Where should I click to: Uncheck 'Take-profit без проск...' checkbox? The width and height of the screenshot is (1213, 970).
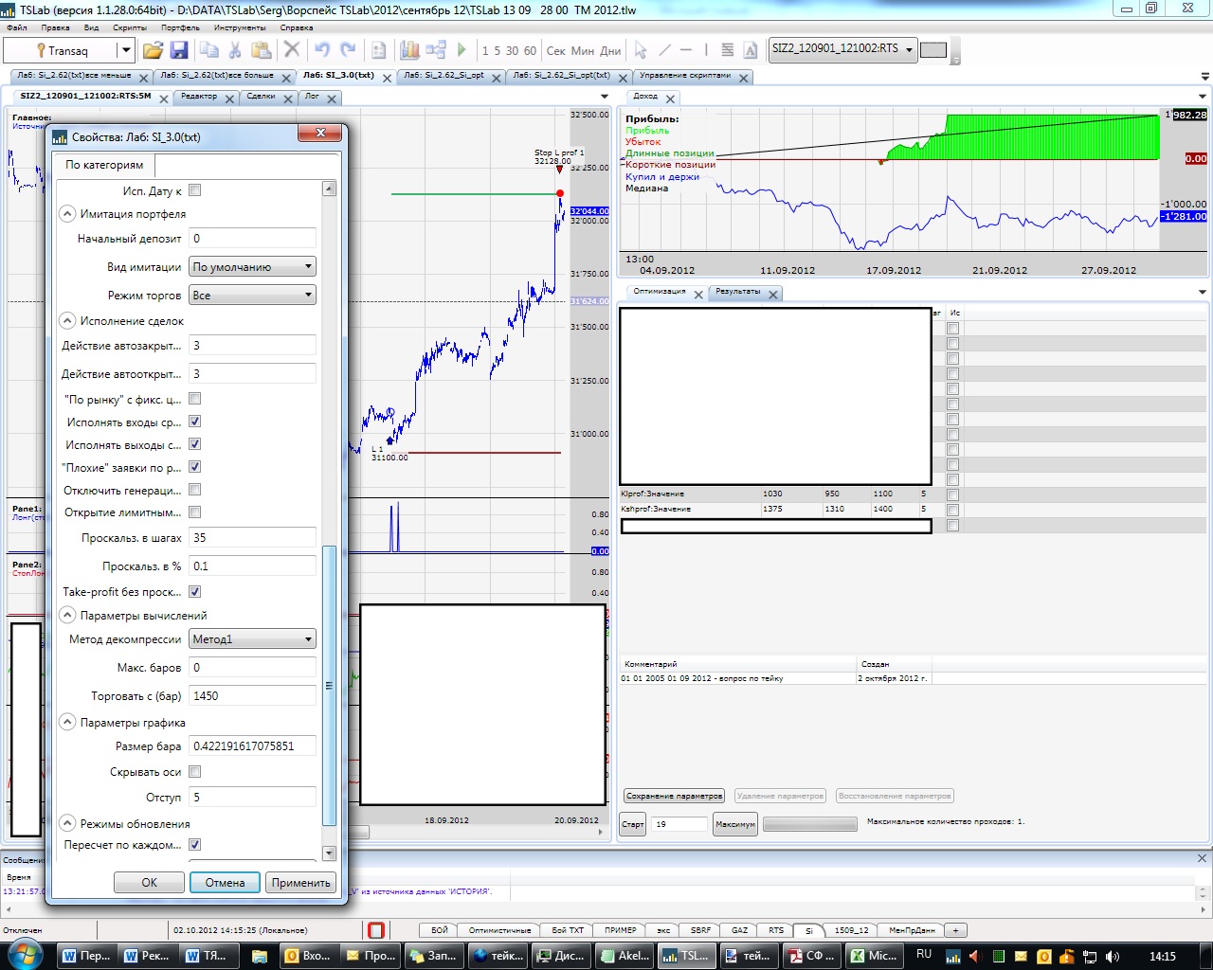point(195,592)
